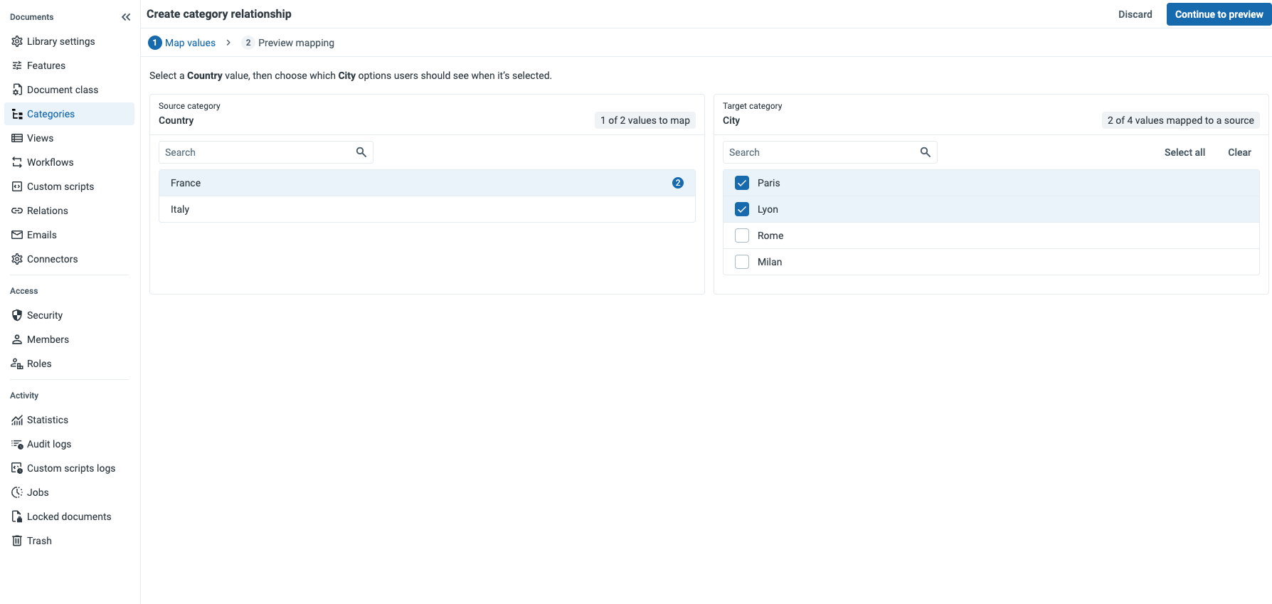This screenshot has width=1272, height=604.
Task: Uncheck the Lyon checkbox
Action: pos(742,209)
